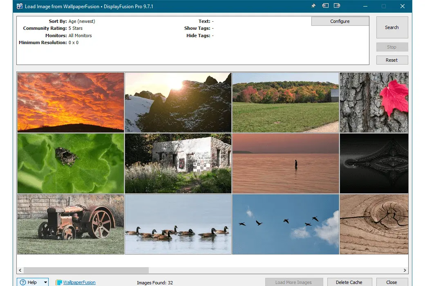Click the 'Show Tags:' label

[197, 28]
